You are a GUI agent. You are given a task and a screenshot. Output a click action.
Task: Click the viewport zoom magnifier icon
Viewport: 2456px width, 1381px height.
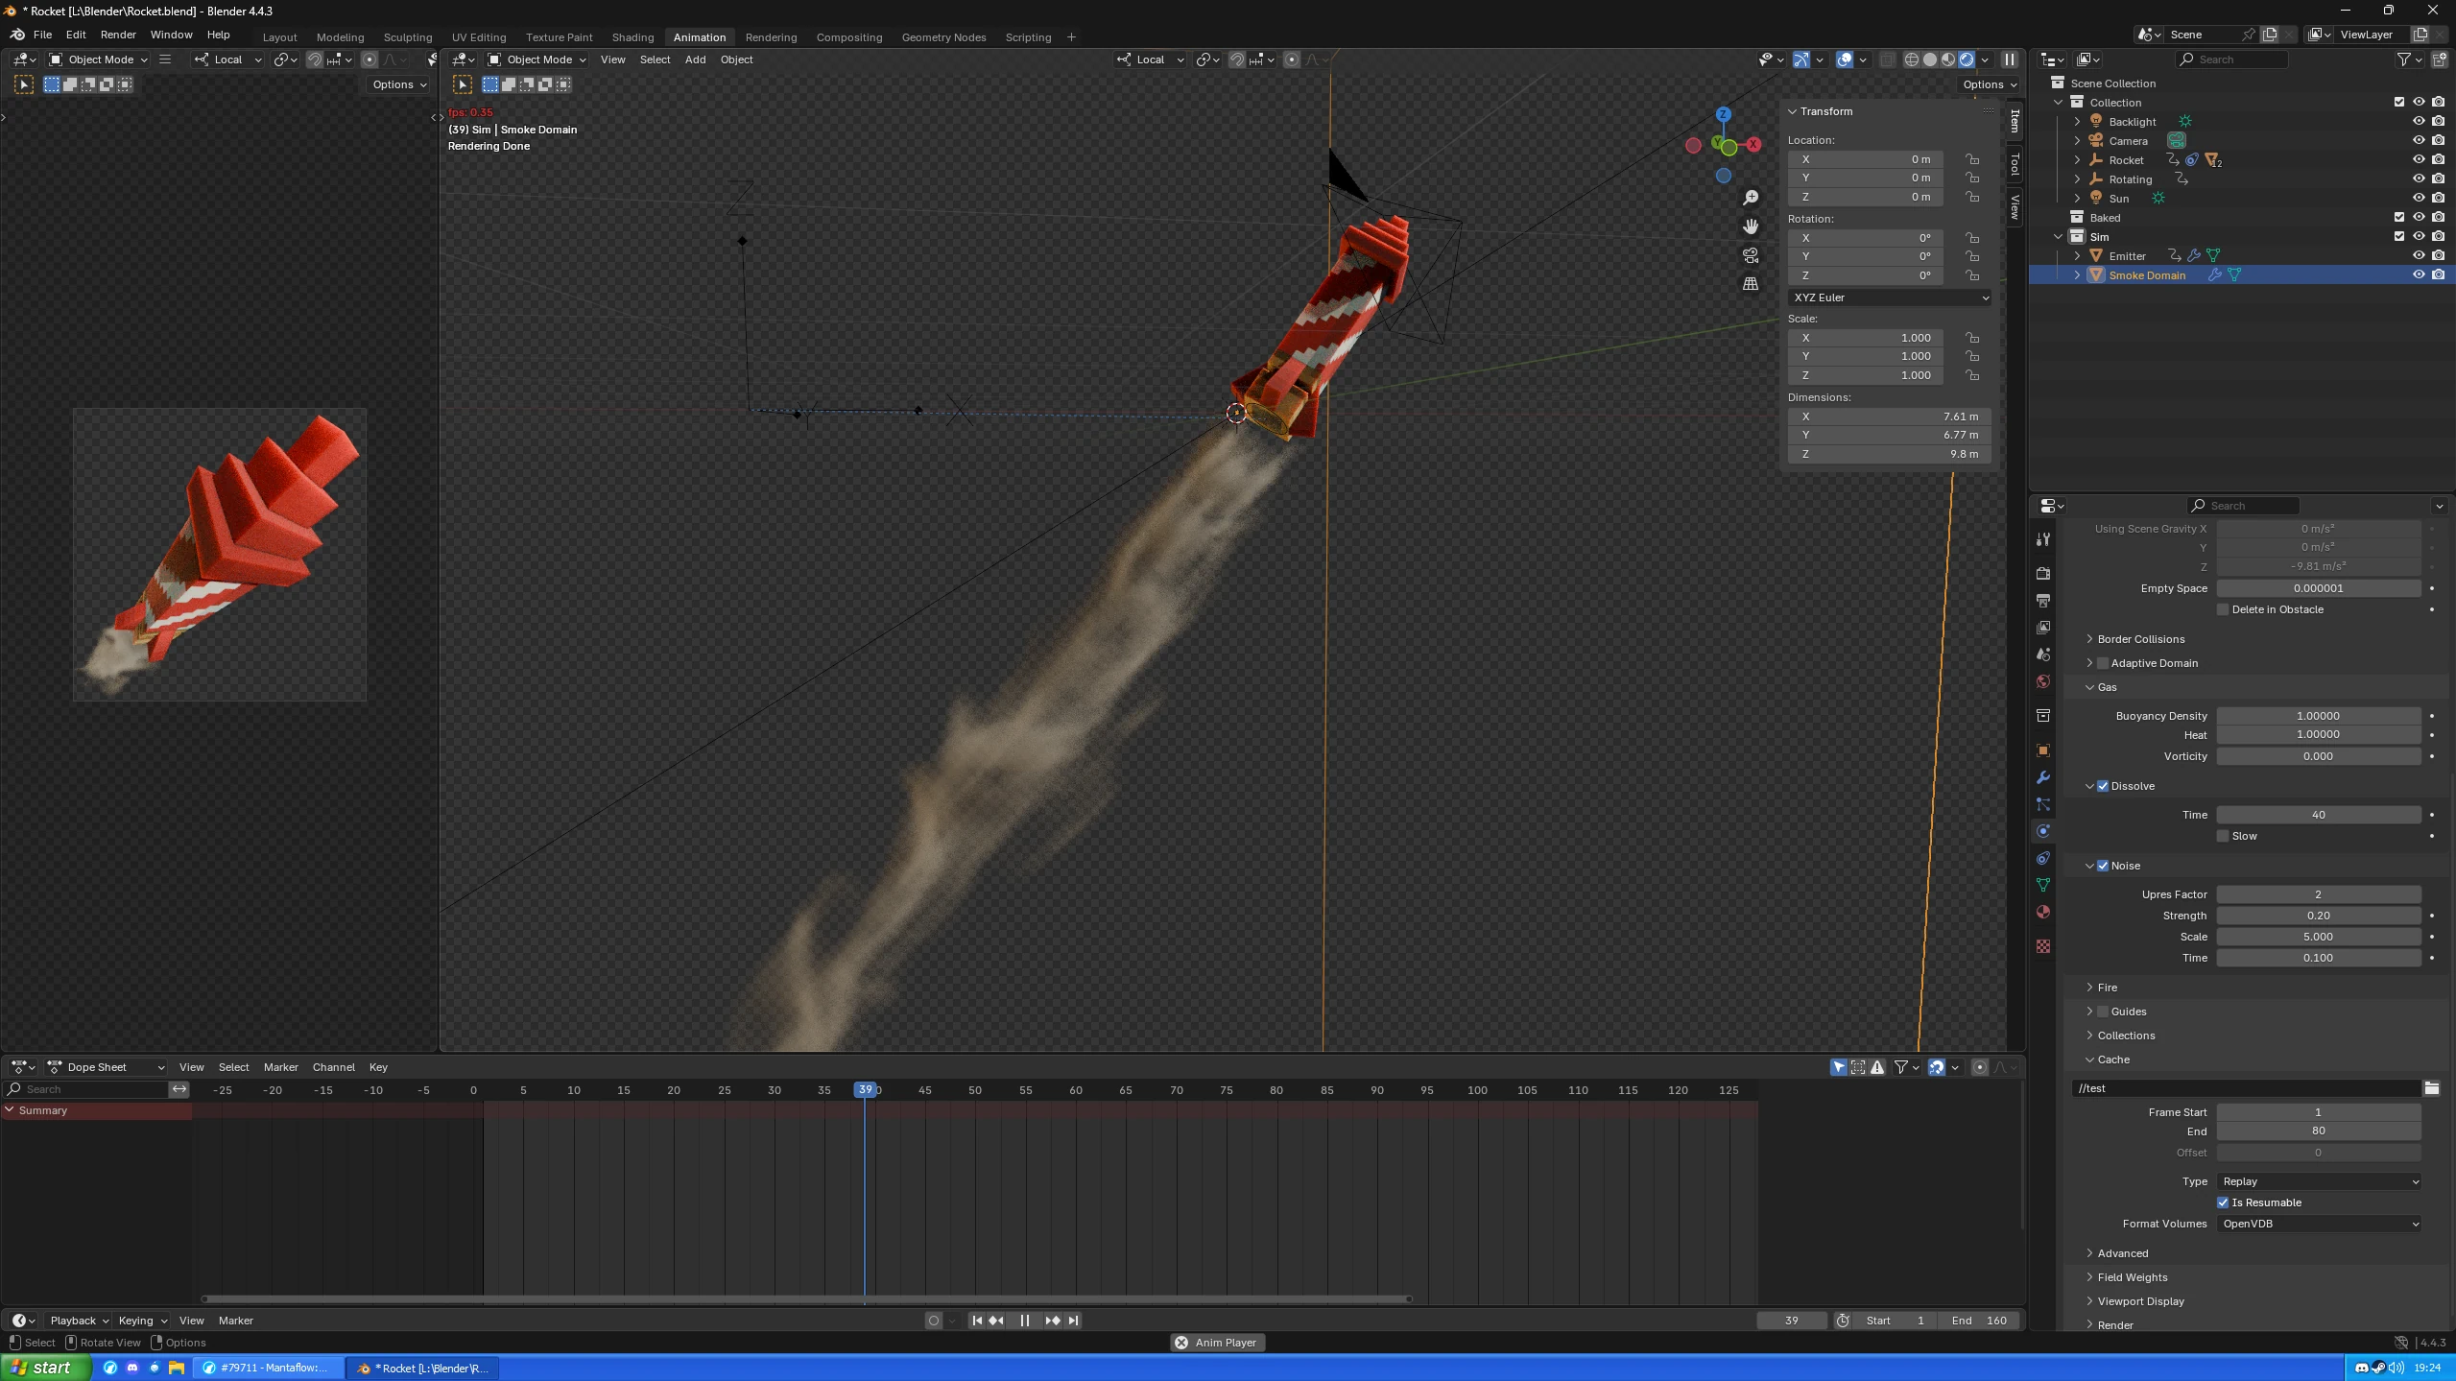[x=1751, y=198]
